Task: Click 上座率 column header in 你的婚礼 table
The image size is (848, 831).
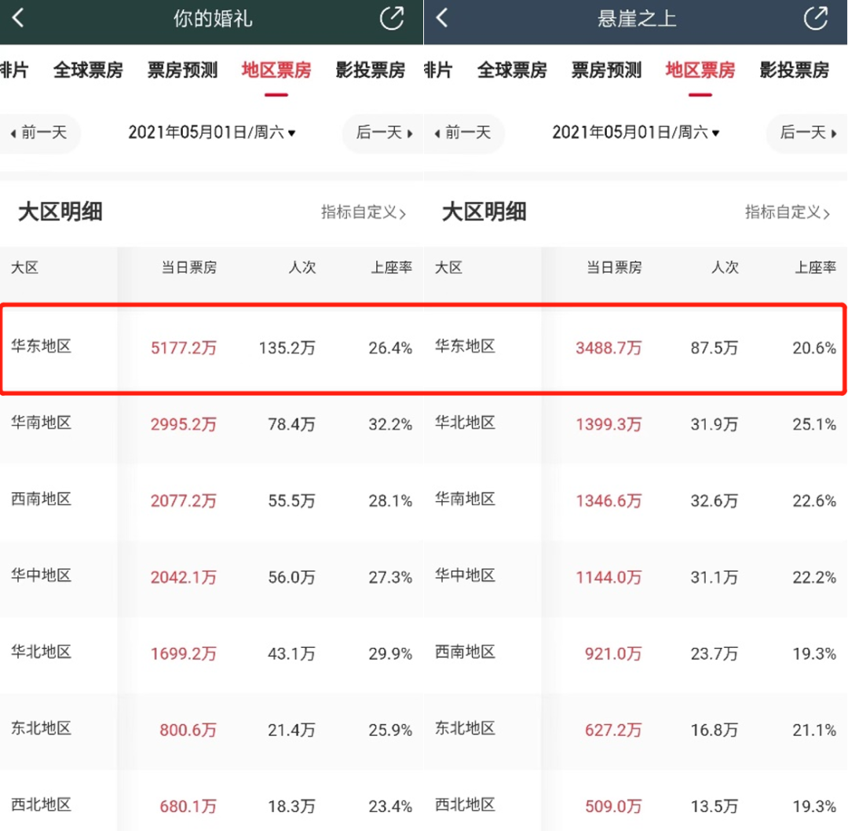Action: 391,268
